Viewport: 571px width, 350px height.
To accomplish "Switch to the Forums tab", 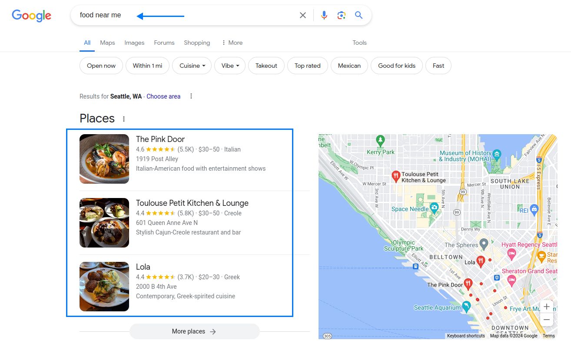I will click(164, 43).
